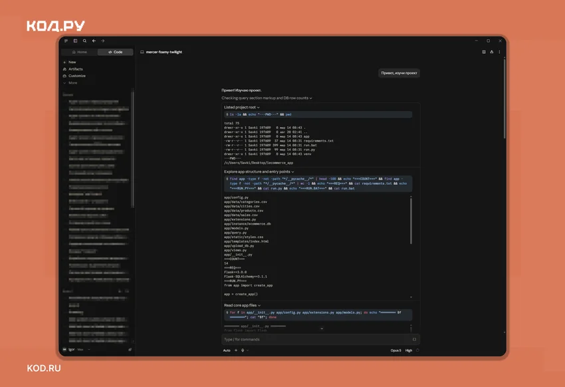Screen dimensions: 565x387
Task: Click the sidebar session list scrollbar
Action: coord(132,150)
